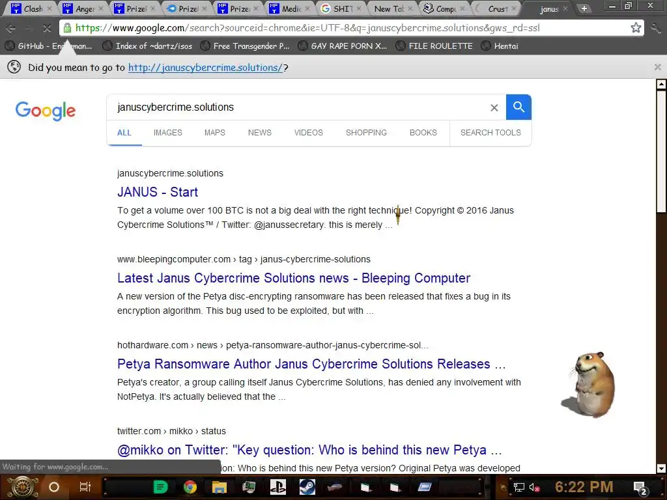Stop the page loading with the X button

tap(47, 29)
